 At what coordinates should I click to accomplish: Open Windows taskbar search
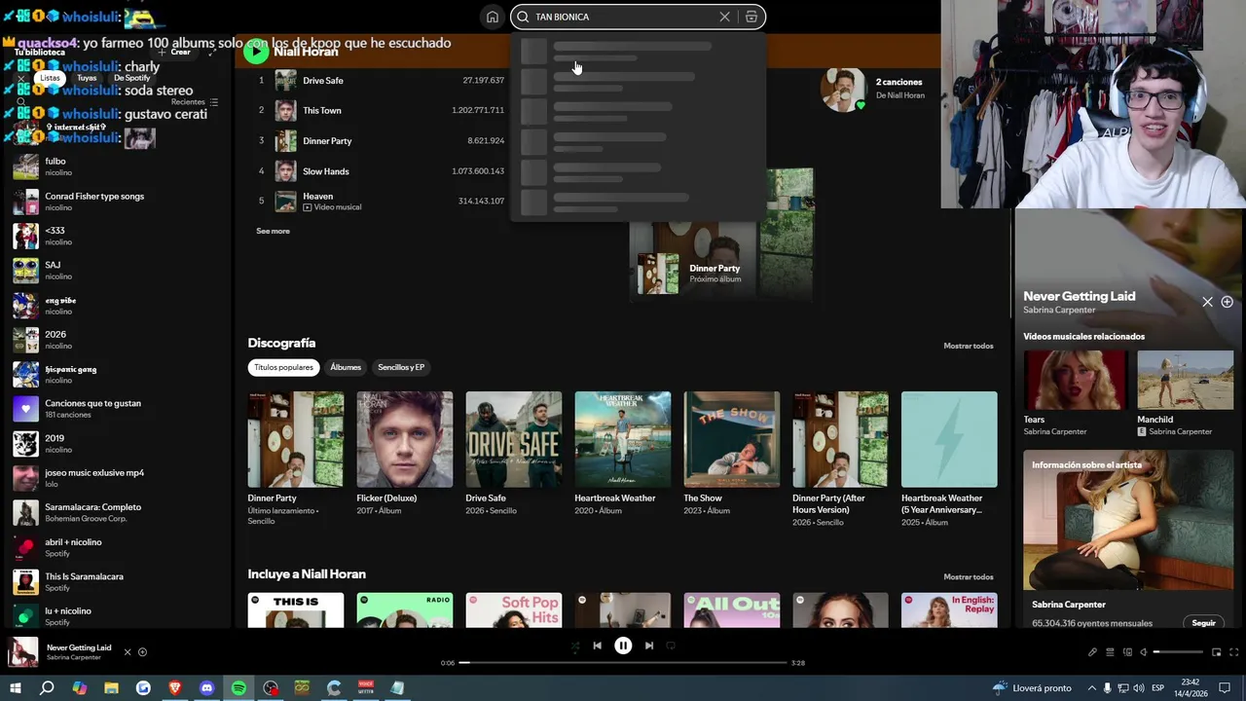[47, 688]
